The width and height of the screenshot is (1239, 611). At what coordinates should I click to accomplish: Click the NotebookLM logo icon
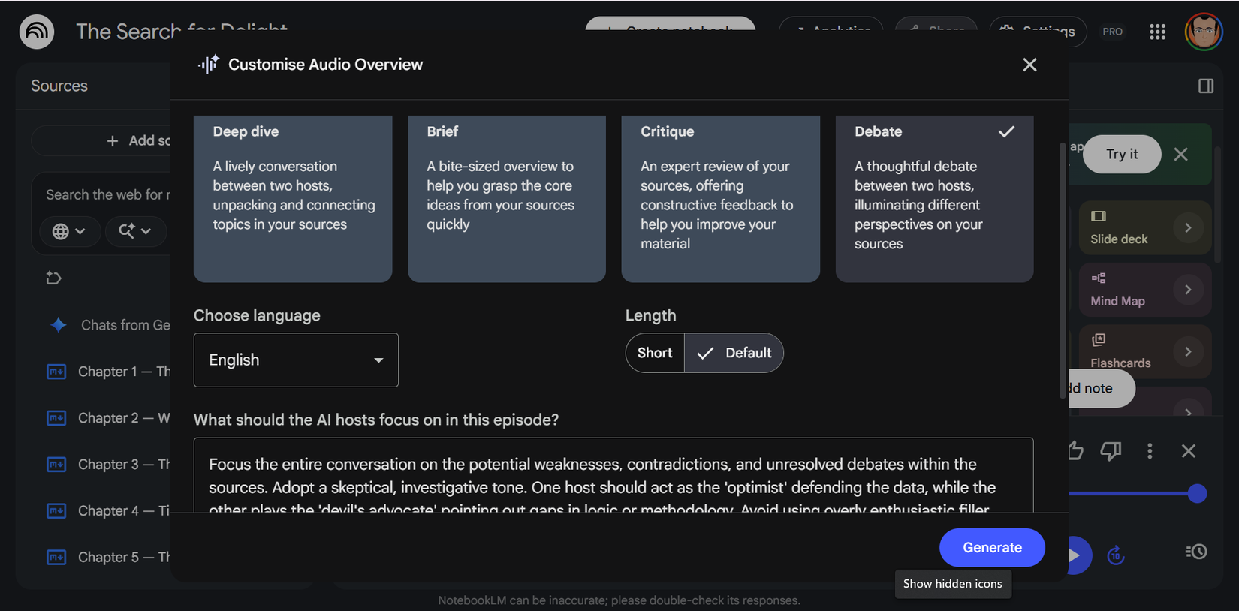[36, 32]
